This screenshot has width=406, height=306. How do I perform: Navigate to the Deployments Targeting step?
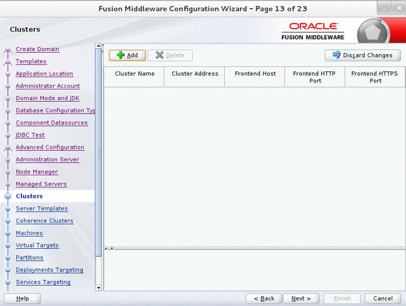click(x=49, y=270)
